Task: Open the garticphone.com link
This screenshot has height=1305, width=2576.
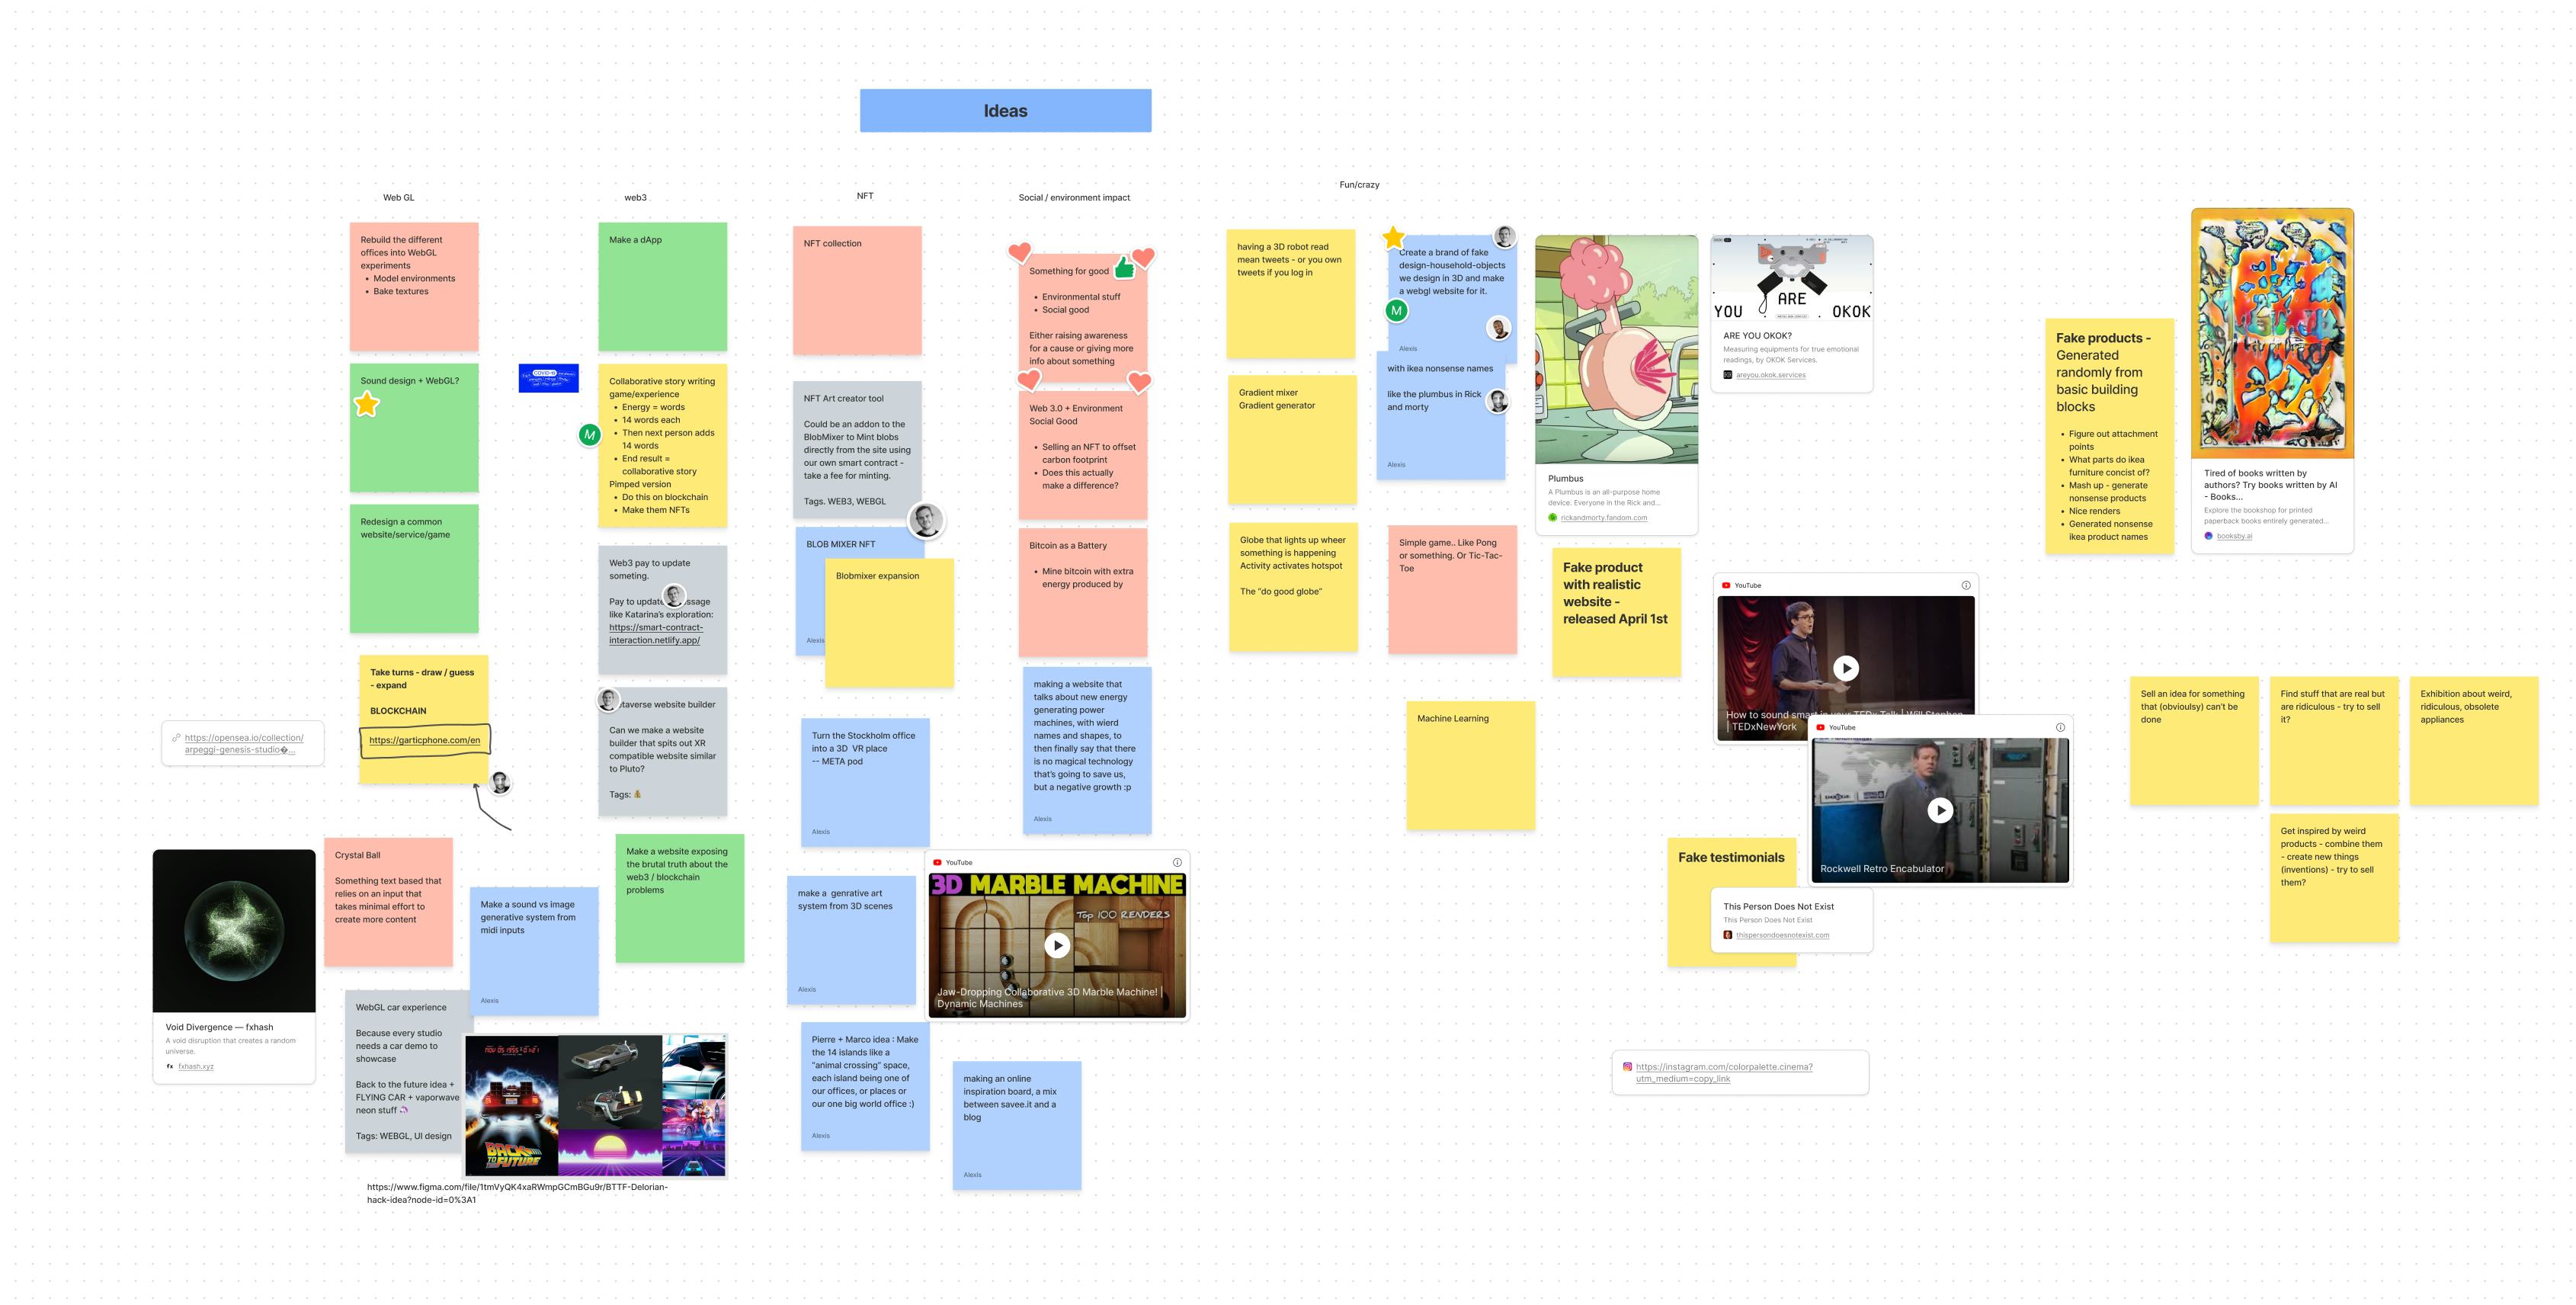Action: coord(424,740)
